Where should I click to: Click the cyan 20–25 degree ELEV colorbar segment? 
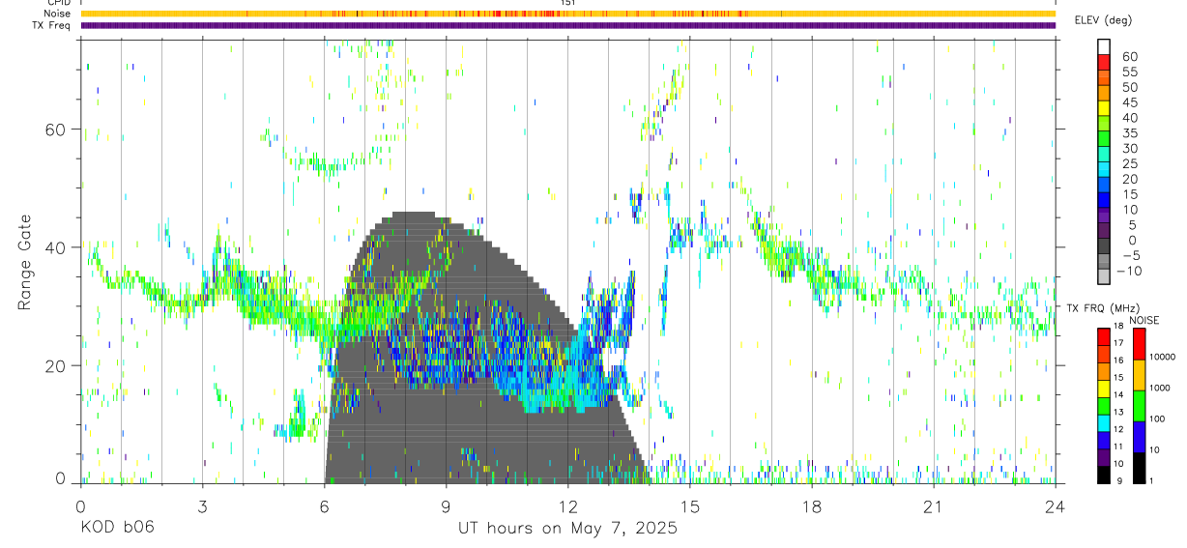click(x=1104, y=171)
